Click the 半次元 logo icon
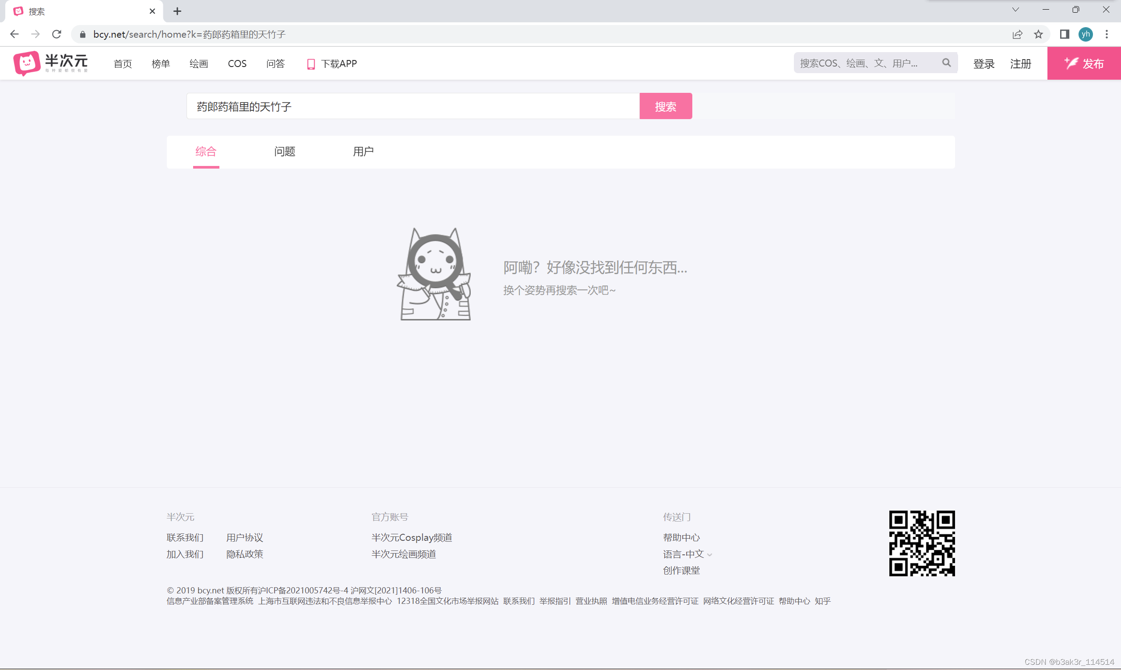Viewport: 1121px width, 670px height. pos(27,63)
